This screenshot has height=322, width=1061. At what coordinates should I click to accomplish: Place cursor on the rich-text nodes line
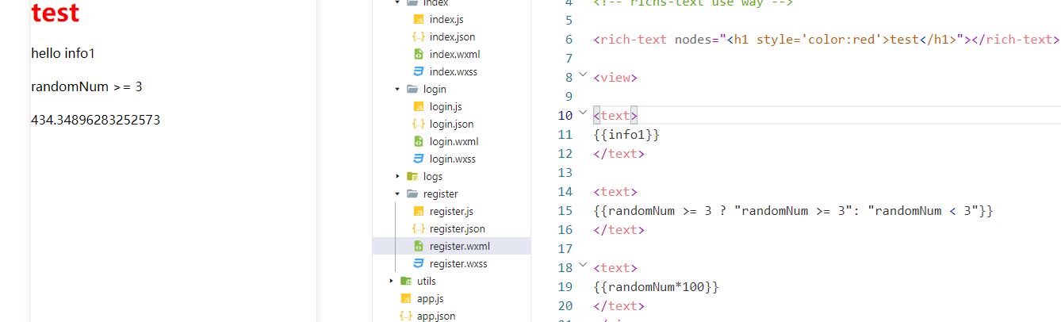(x=825, y=40)
